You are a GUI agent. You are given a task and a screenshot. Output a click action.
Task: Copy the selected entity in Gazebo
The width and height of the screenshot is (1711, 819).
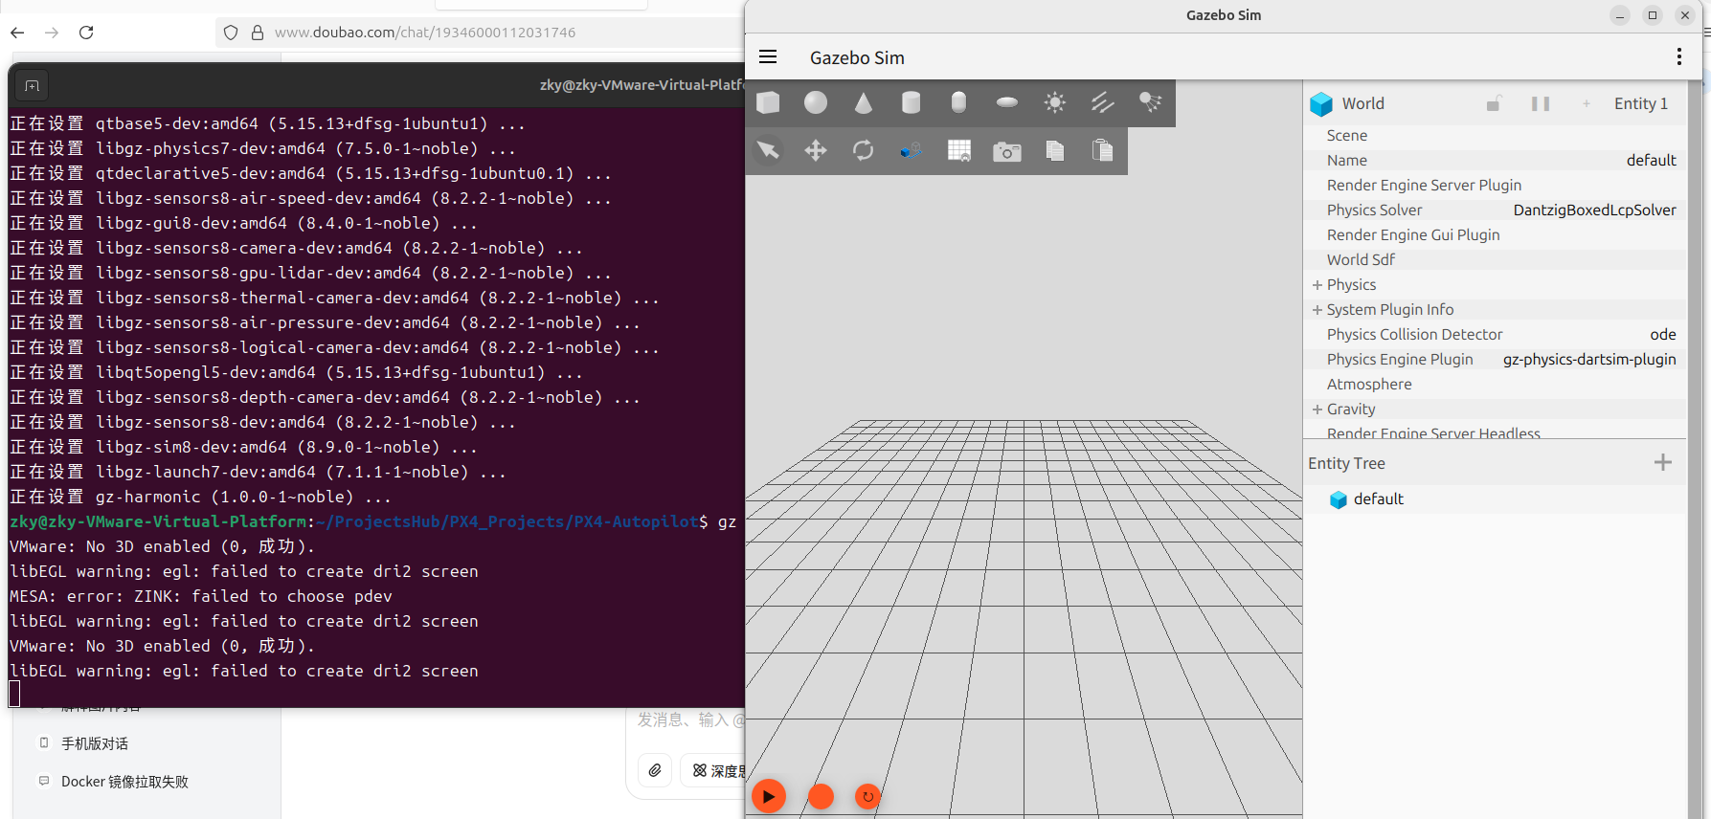[1055, 150]
